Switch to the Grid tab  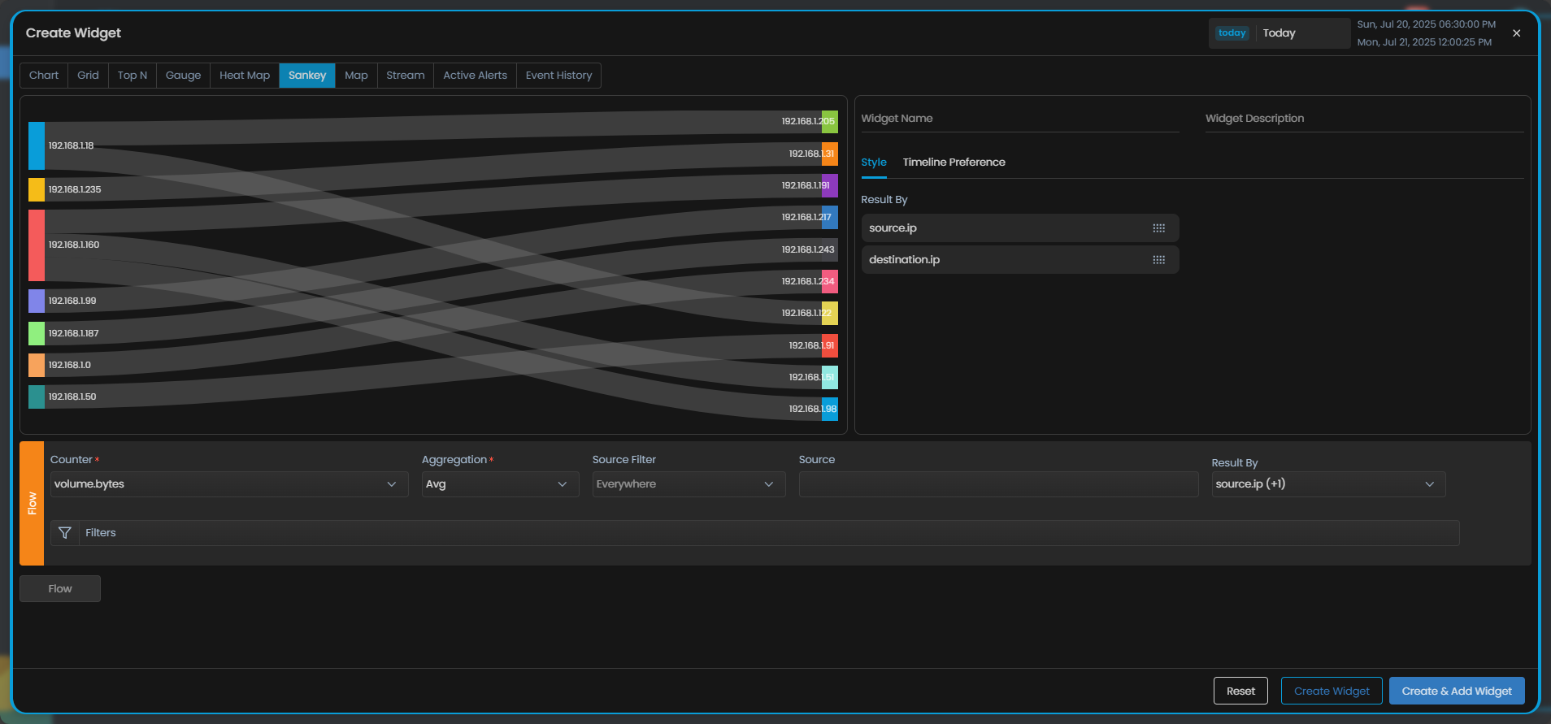click(x=88, y=76)
